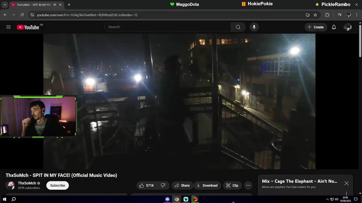Click the YouTube search magnifier button
The image size is (362, 203).
[238, 27]
